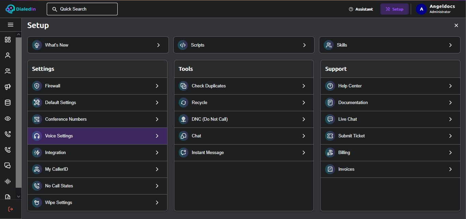Expand the Instant Message chevron
This screenshot has height=219, width=466.
tap(304, 153)
